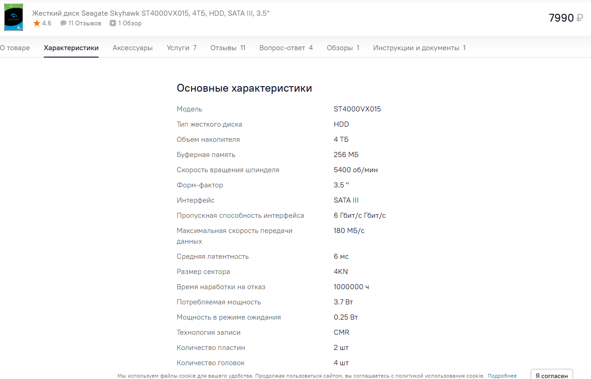The height and width of the screenshot is (379, 591).
Task: Click the 'Я согласен' cookie button
Action: point(552,375)
